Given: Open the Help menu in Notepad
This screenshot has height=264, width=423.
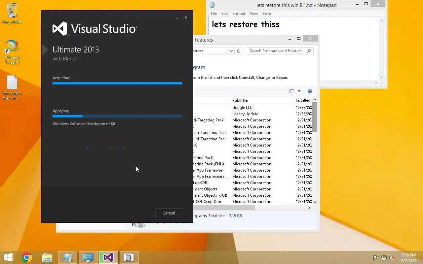Looking at the screenshot, I should click(267, 14).
